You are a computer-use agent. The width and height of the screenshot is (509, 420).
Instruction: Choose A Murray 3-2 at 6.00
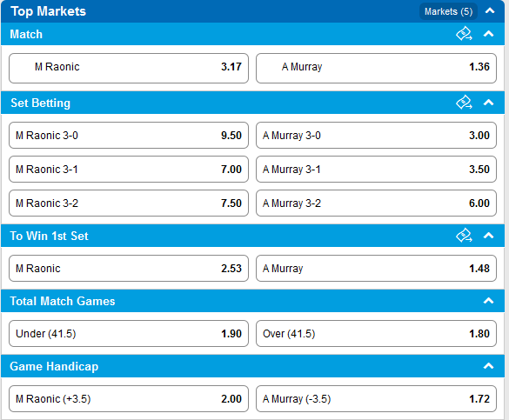coord(376,203)
